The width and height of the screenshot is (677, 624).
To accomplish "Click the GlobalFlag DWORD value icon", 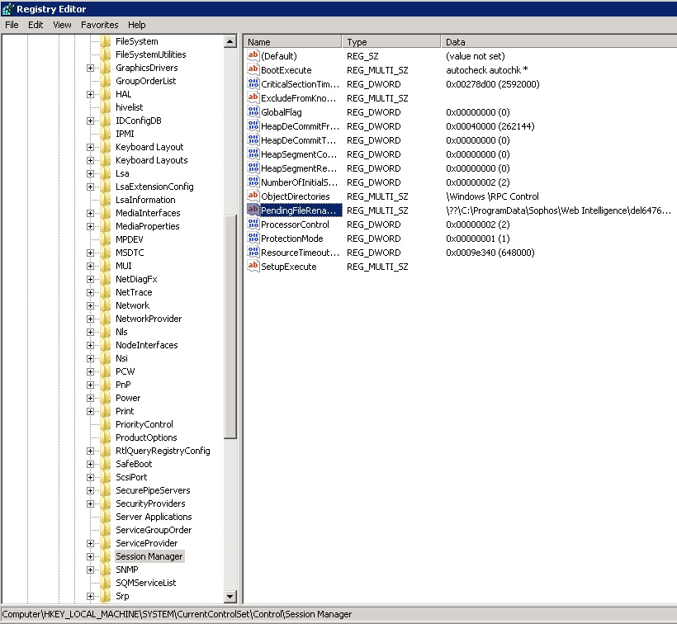I will 253,112.
